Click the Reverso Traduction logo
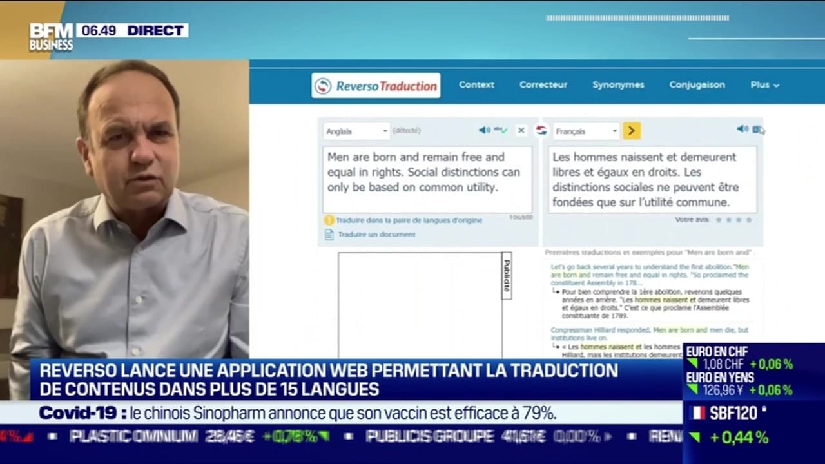 pos(376,85)
